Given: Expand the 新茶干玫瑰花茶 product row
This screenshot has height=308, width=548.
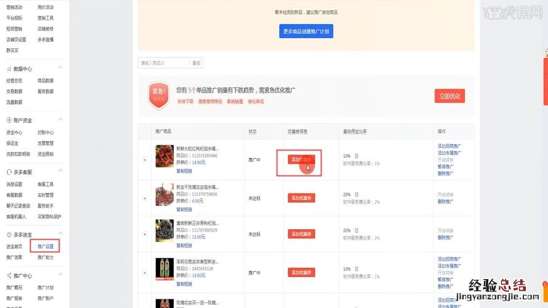Looking at the screenshot, I should click(x=145, y=198).
